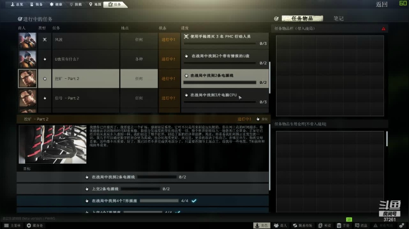The image size is (409, 229).
Task: Click the hand icon for 找到3片电脑CPU objective
Action: pyautogui.click(x=186, y=95)
